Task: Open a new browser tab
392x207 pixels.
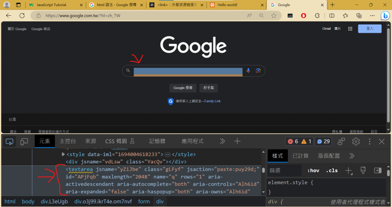Action: pos(332,5)
